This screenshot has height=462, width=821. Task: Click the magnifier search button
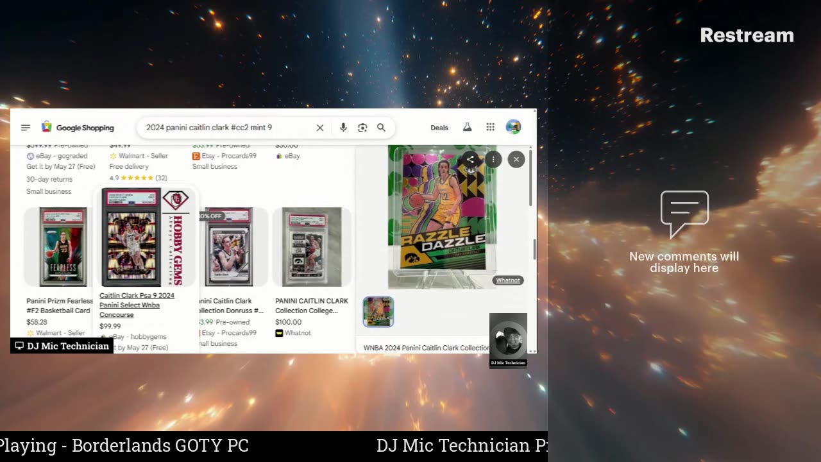[381, 128]
